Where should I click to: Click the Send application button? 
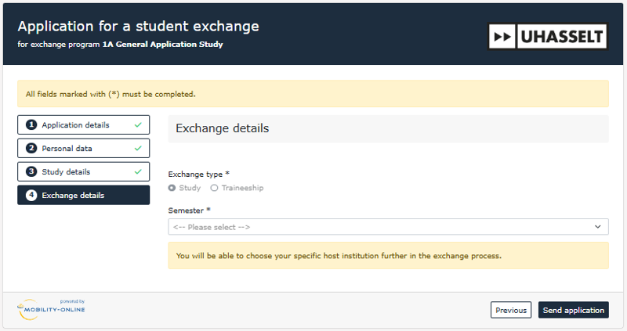pyautogui.click(x=573, y=310)
